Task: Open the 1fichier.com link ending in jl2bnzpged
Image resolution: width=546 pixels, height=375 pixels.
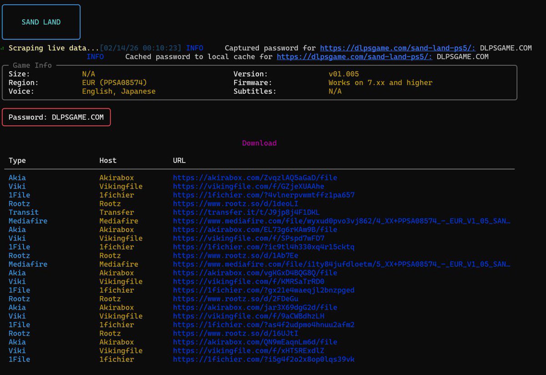Action: (264, 290)
